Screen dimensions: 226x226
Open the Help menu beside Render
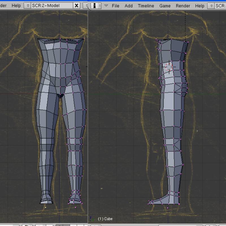click(200, 6)
